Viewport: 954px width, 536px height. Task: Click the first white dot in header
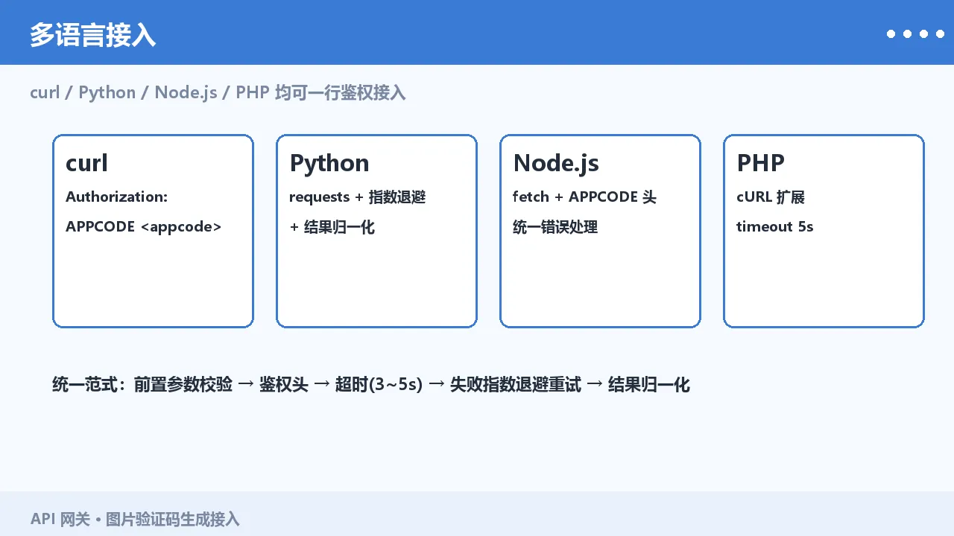[891, 33]
